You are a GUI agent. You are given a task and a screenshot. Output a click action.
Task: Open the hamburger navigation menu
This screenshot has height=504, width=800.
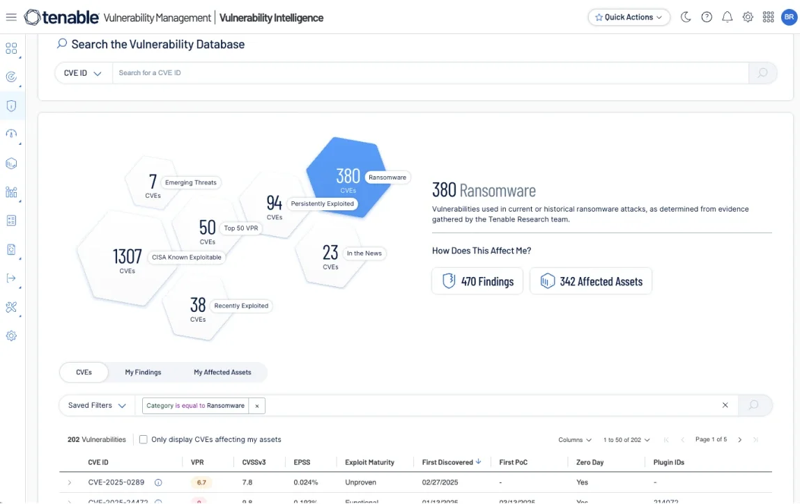click(x=11, y=17)
